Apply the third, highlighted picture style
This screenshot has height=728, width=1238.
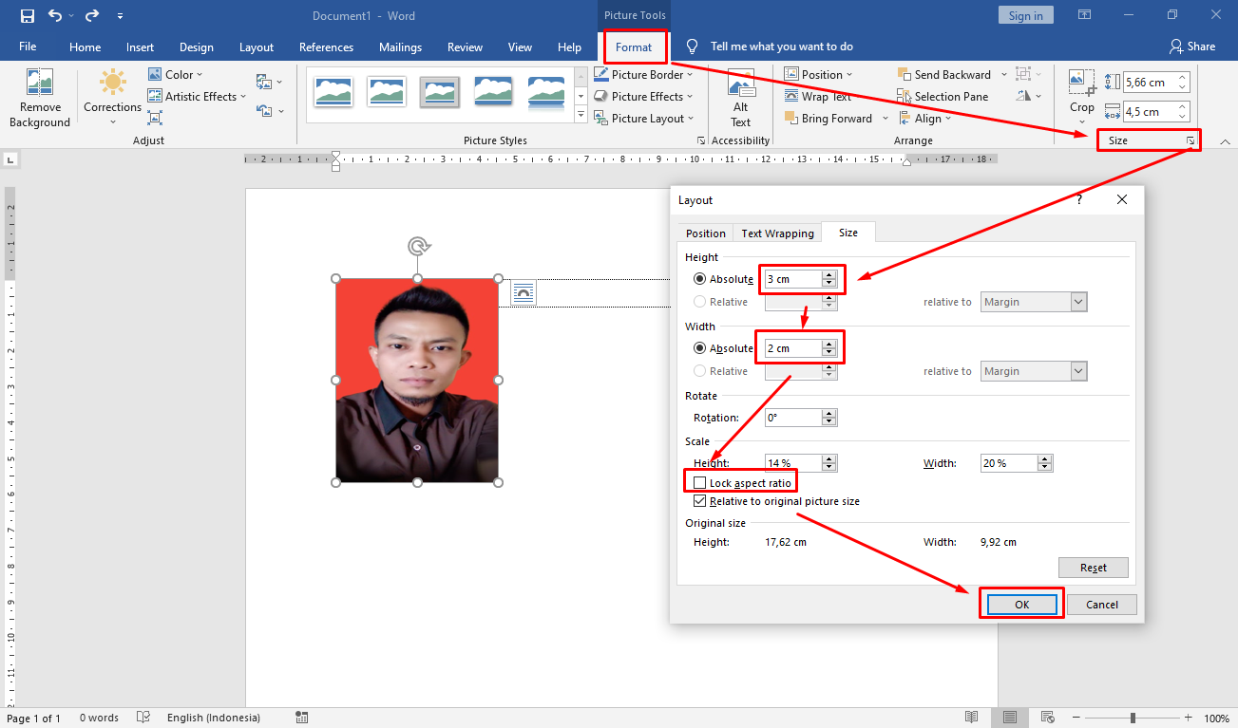coord(440,92)
